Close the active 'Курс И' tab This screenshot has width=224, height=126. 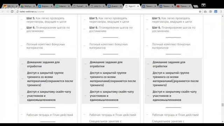tap(138, 6)
